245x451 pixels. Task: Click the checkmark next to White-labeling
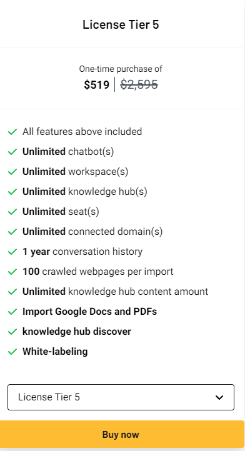point(12,352)
